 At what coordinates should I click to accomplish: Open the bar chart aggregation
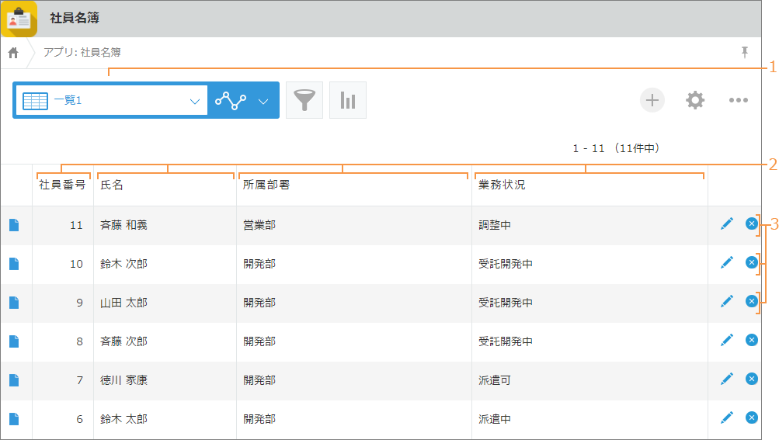pyautogui.click(x=348, y=100)
